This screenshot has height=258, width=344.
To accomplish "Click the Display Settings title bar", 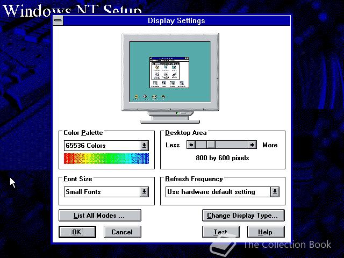I will pos(177,20).
